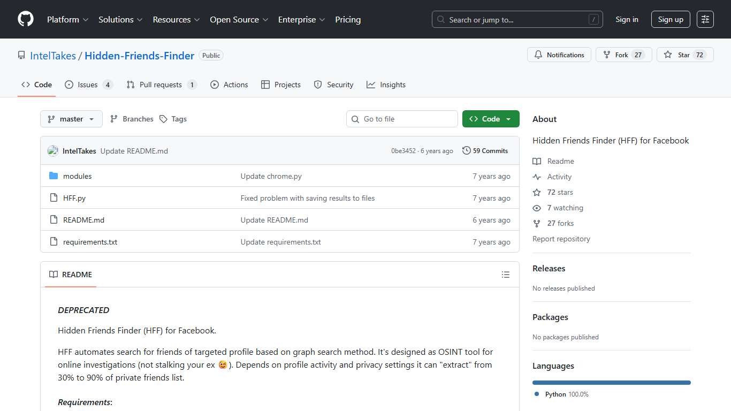Toggle the README outline list view
Screen dimensions: 731x411
click(506, 275)
